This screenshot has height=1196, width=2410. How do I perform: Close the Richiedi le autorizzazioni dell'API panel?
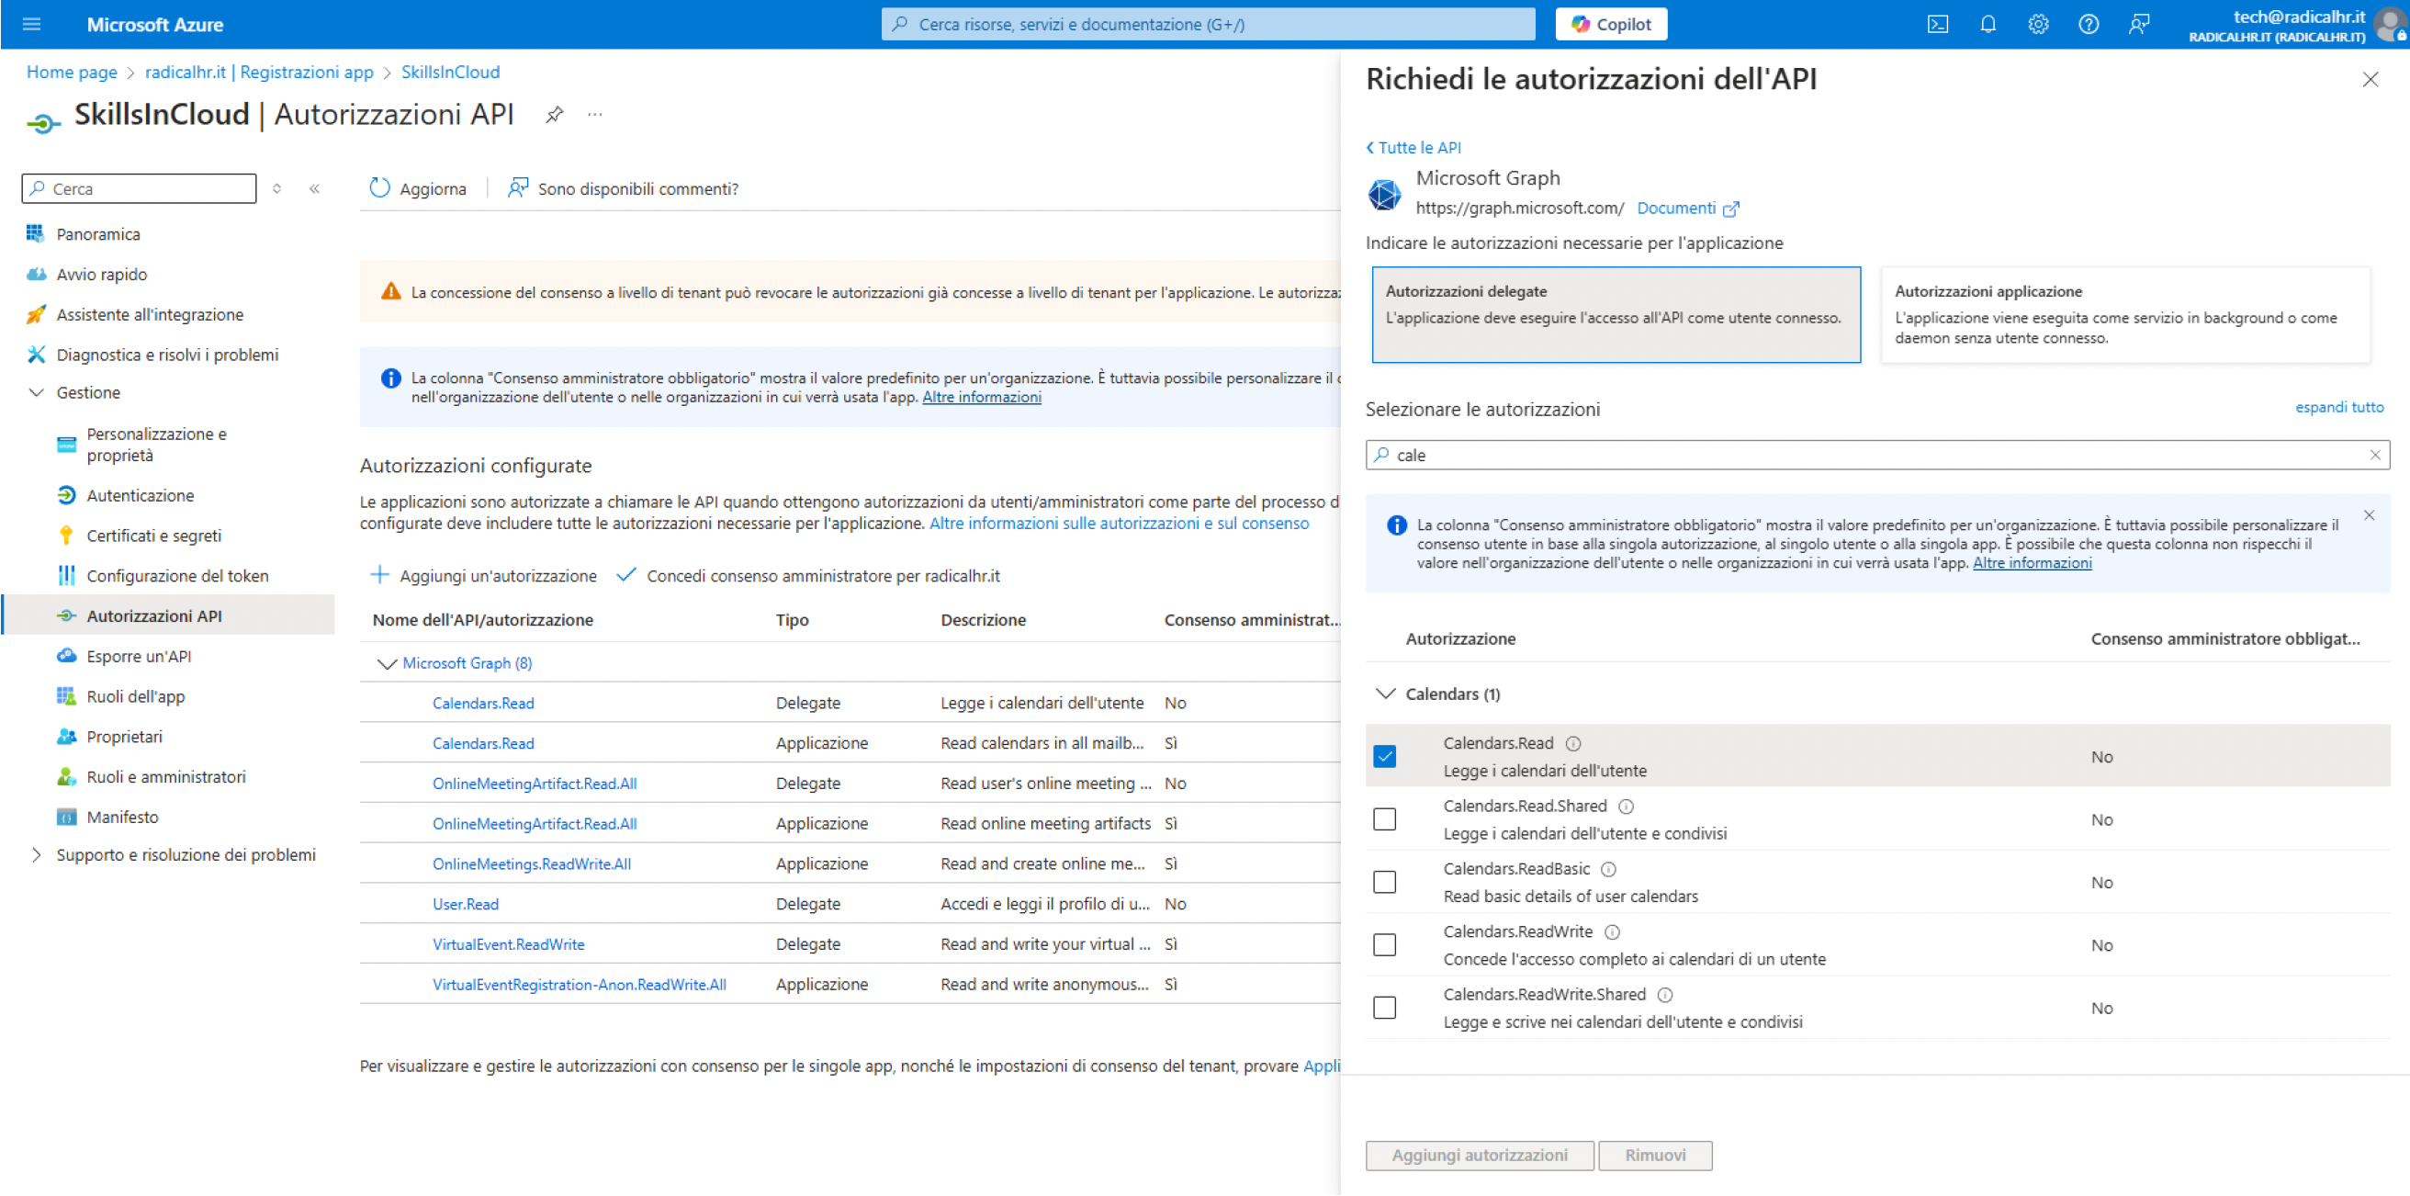coord(2371,80)
